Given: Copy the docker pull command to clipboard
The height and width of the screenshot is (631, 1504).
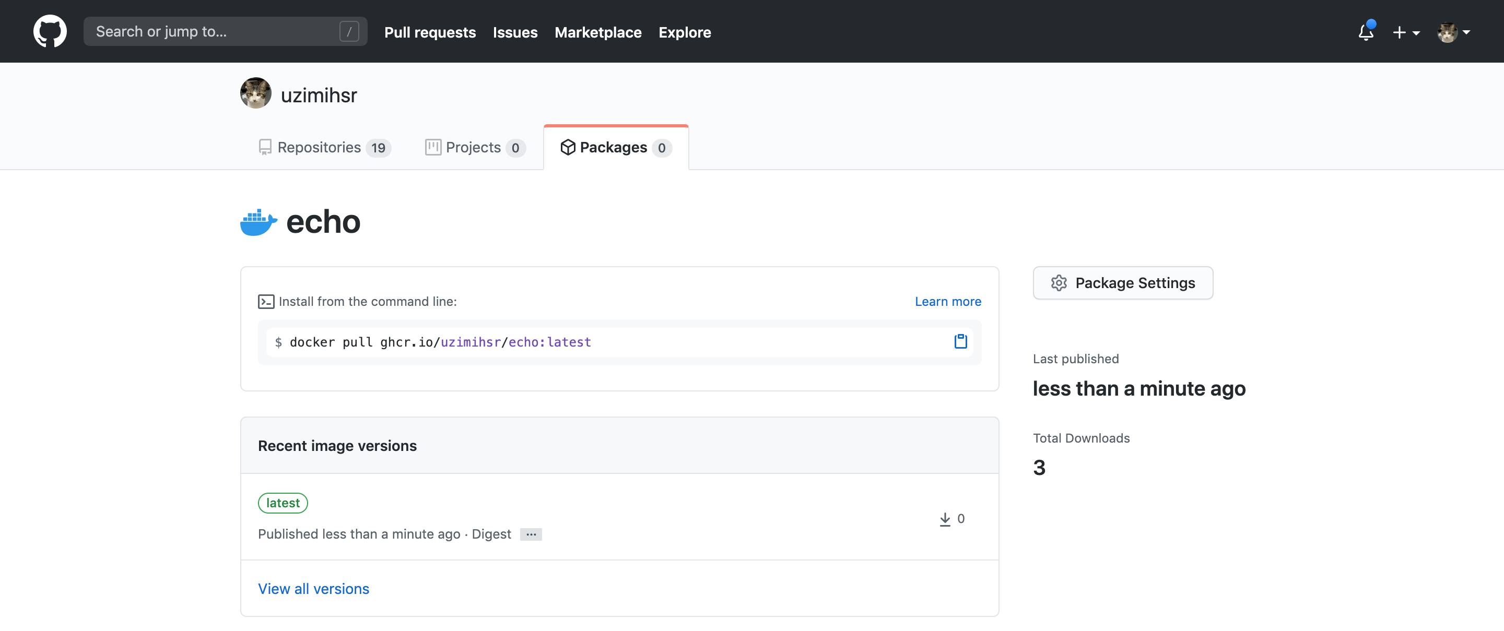Looking at the screenshot, I should pos(960,341).
